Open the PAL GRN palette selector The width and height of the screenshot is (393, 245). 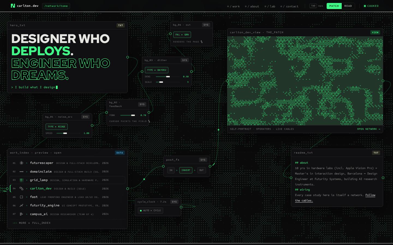pos(182,35)
